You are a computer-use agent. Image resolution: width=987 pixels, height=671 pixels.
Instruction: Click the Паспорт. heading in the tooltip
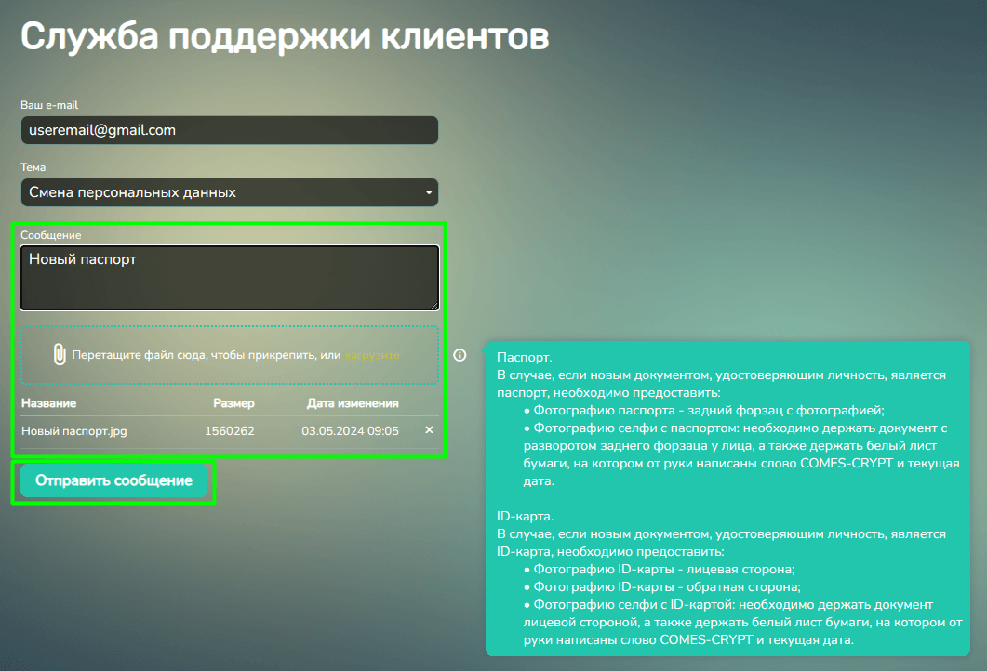525,357
